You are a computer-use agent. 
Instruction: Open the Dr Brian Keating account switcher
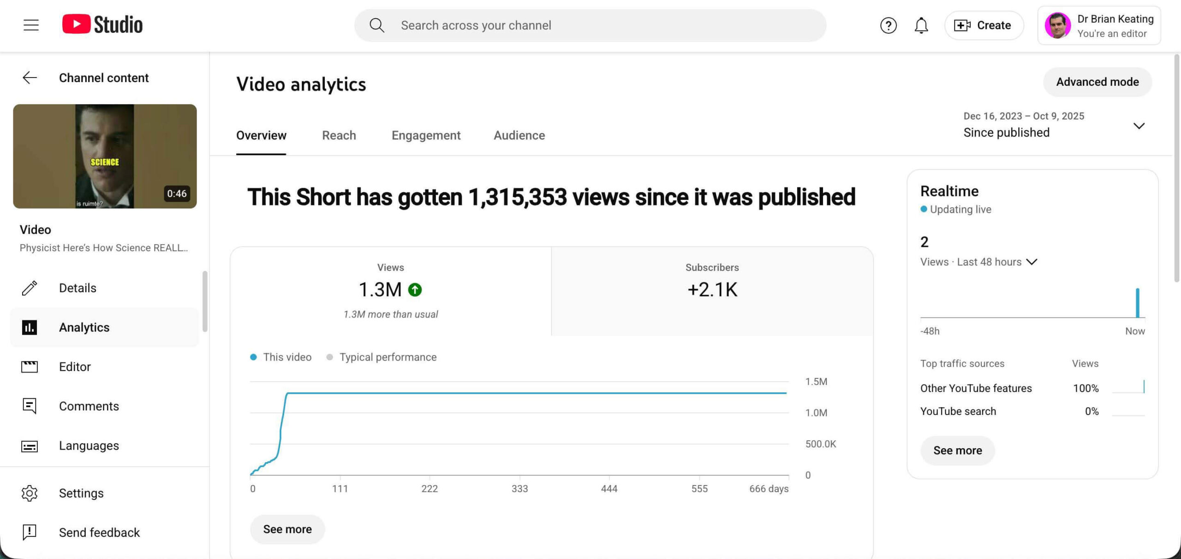[1099, 26]
